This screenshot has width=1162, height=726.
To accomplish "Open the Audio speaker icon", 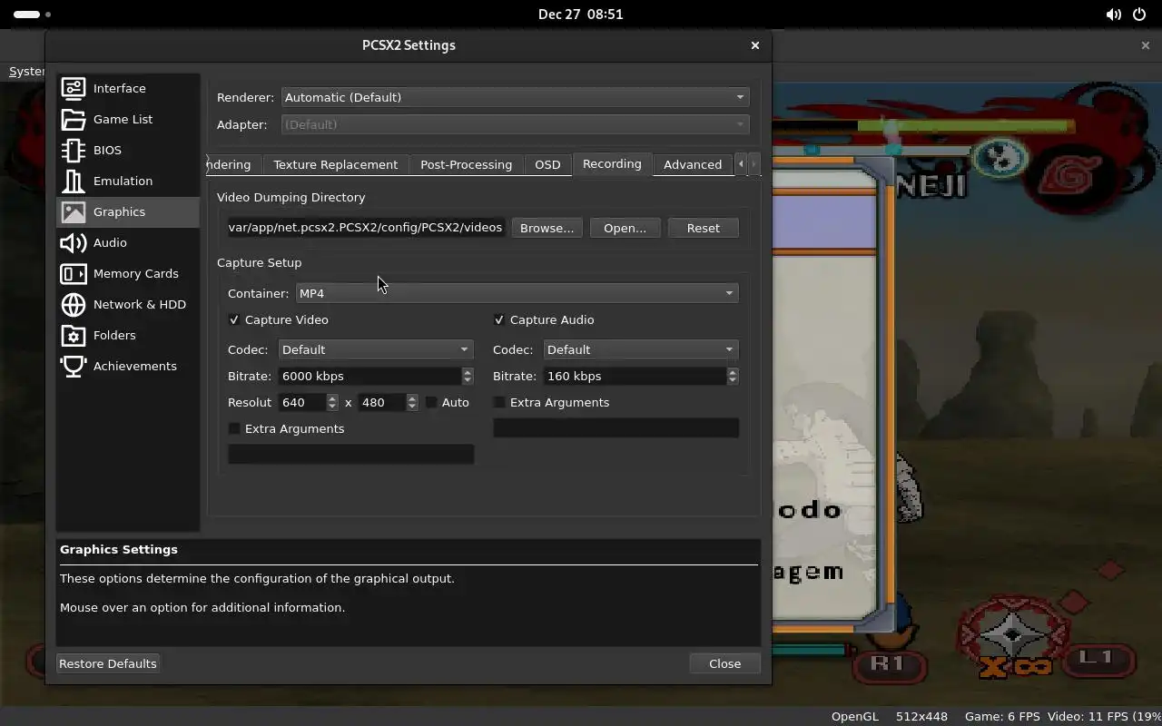I will coord(74,242).
